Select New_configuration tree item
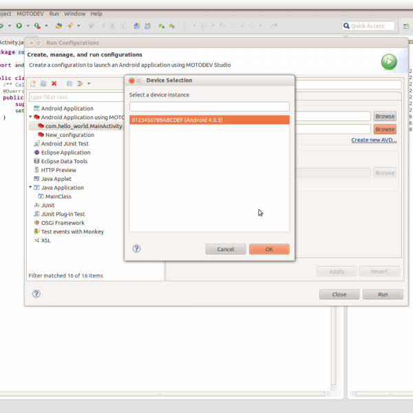This screenshot has height=413, width=413. (x=70, y=135)
